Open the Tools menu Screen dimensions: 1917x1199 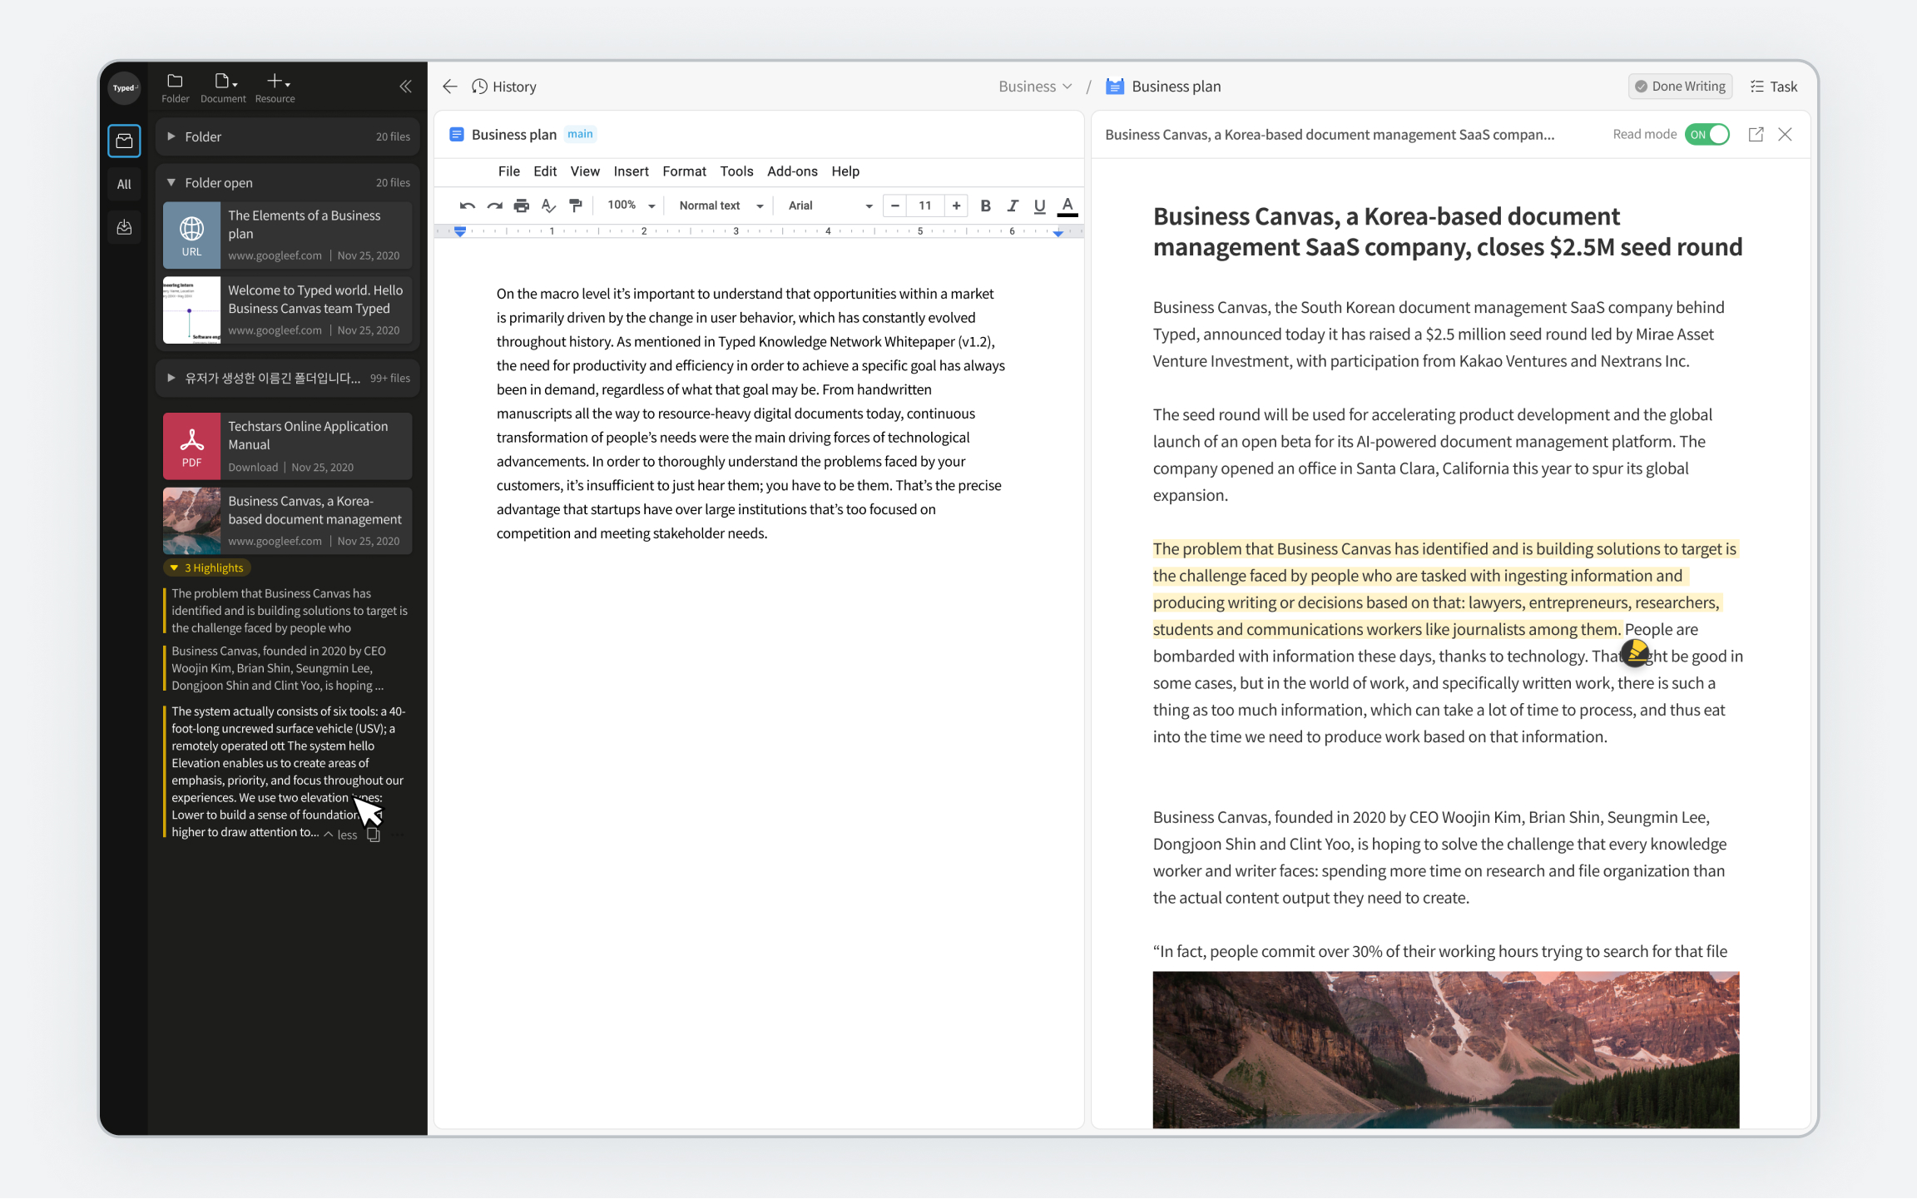736,171
